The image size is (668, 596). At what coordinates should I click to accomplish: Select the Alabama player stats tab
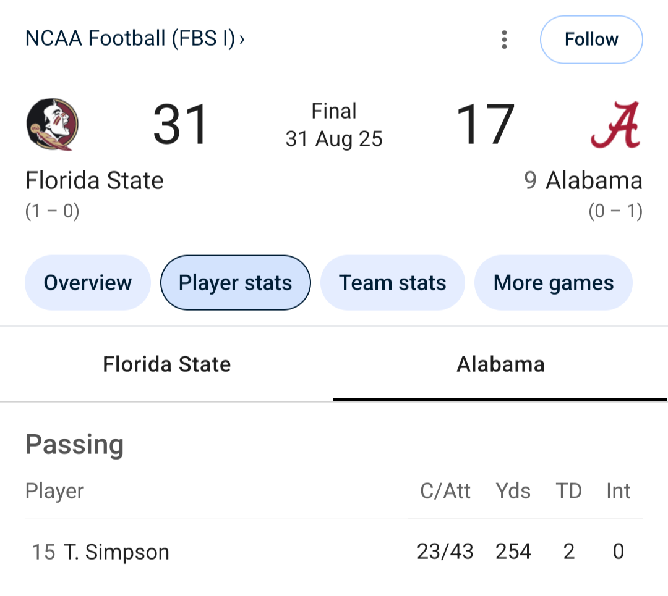click(500, 364)
